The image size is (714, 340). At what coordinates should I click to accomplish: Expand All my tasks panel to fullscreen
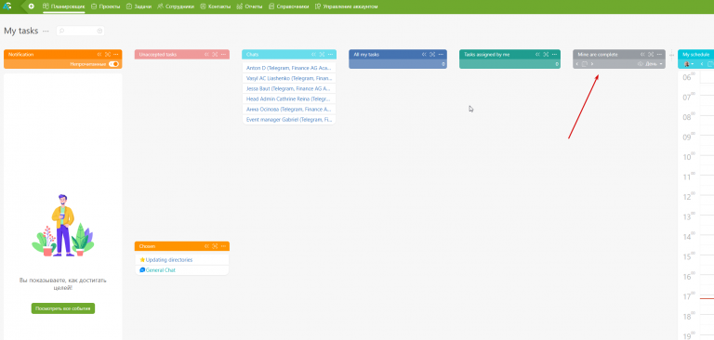click(x=432, y=54)
